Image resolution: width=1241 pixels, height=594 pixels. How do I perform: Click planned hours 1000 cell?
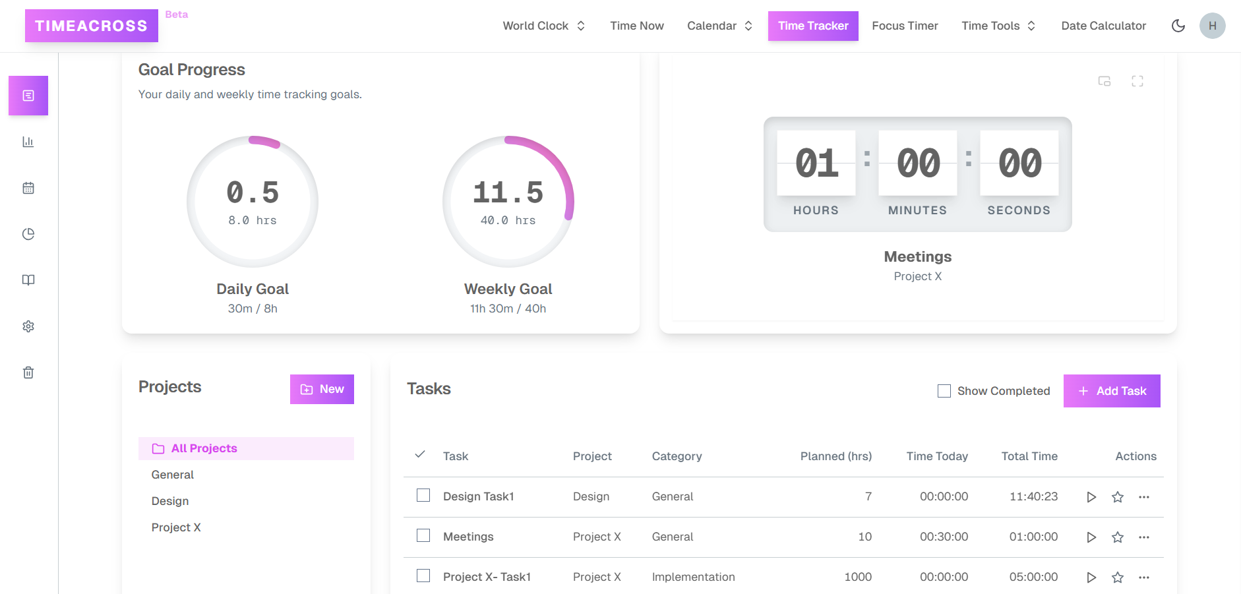coord(858,577)
